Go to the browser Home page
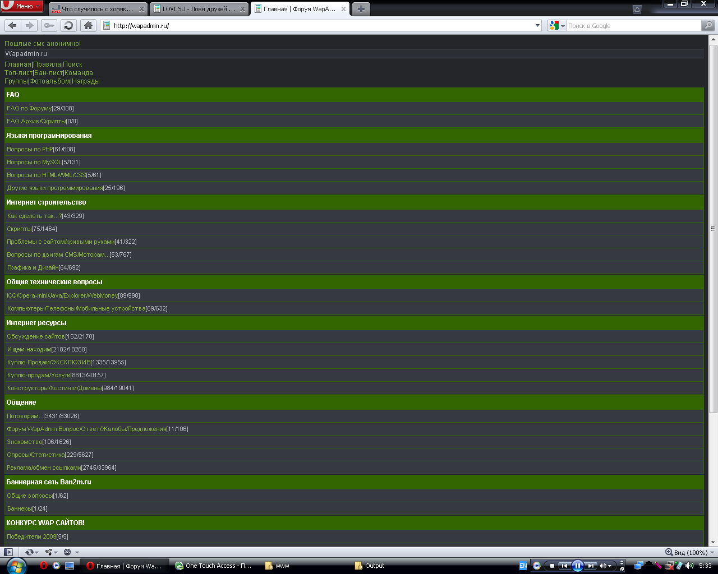 tap(88, 25)
